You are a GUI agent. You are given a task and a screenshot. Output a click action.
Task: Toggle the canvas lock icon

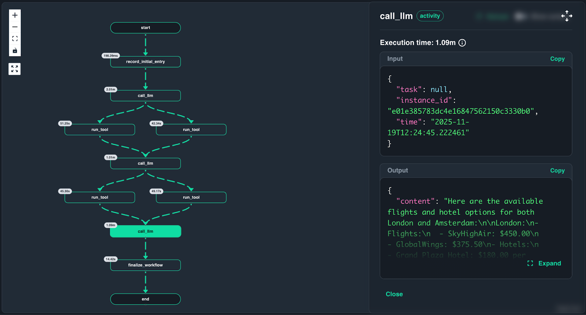tap(15, 50)
